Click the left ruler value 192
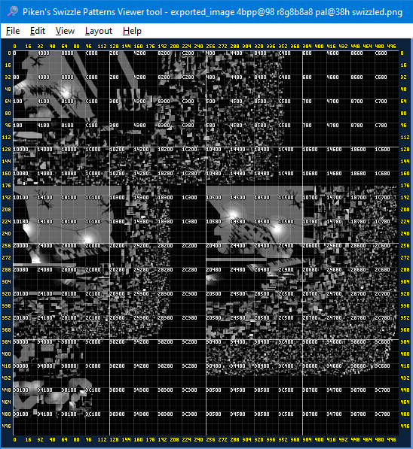This screenshot has height=449, width=413. point(6,198)
